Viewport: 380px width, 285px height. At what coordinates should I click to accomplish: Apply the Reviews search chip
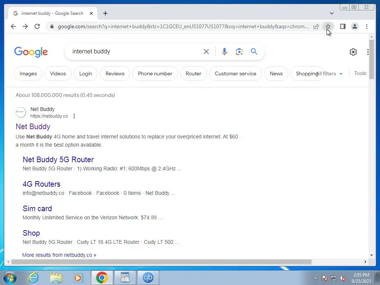(x=115, y=73)
